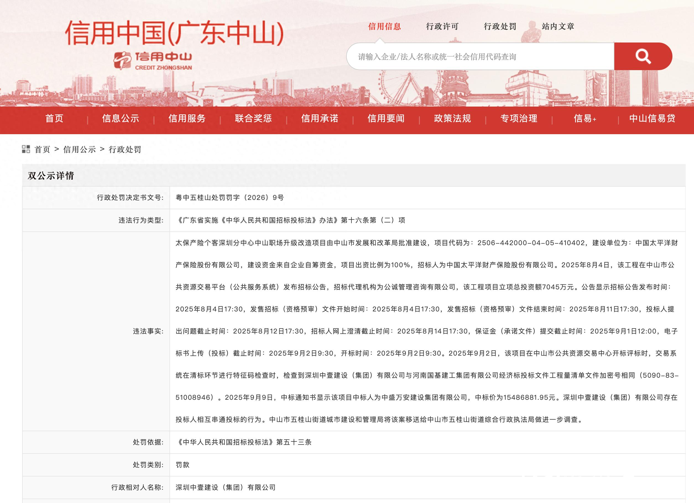Open the 信用承诺 menu

coord(319,119)
